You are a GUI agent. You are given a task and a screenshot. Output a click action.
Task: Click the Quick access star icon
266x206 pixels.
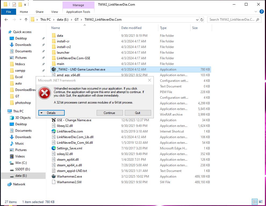tap(10, 32)
